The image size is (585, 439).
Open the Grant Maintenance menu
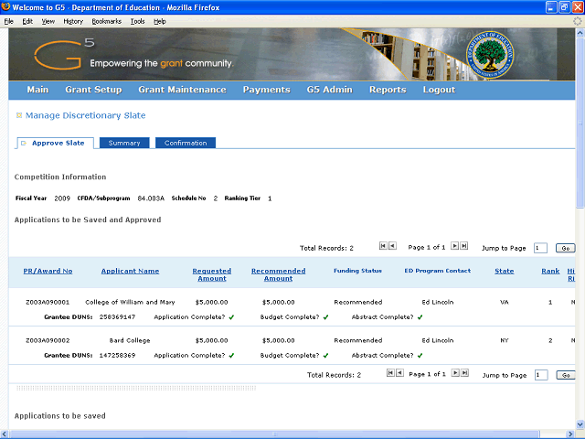click(182, 90)
